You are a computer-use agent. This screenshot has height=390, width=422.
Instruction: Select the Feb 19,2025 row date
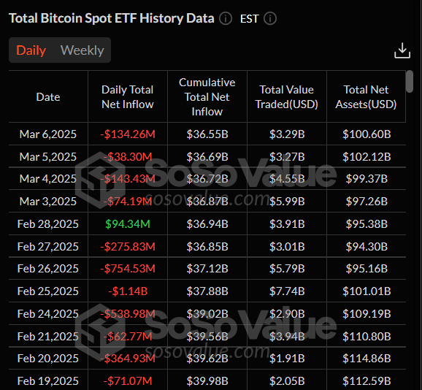click(48, 381)
